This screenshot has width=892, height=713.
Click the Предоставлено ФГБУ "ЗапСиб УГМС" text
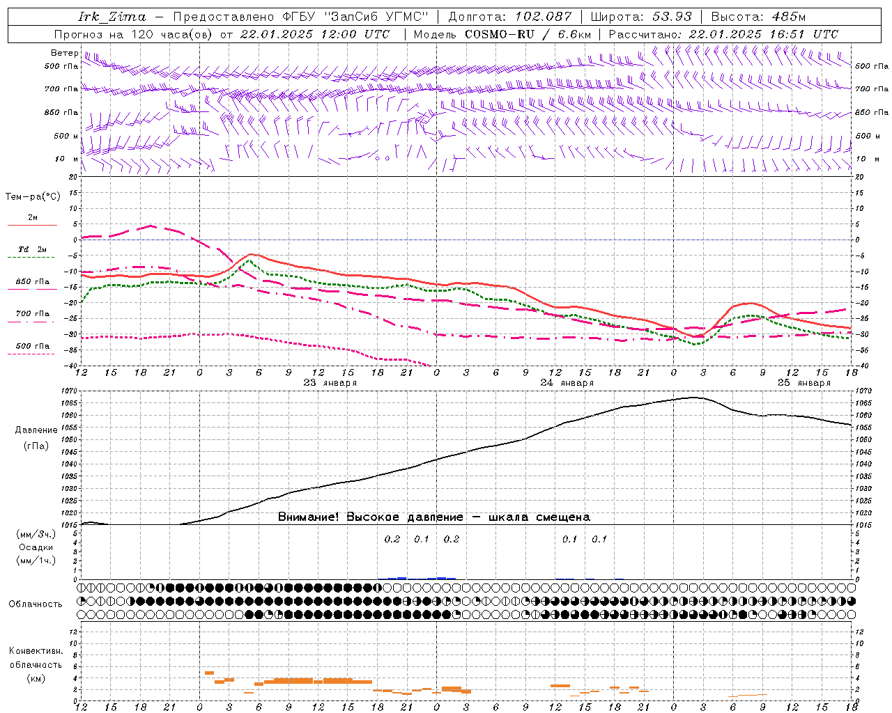tap(300, 17)
